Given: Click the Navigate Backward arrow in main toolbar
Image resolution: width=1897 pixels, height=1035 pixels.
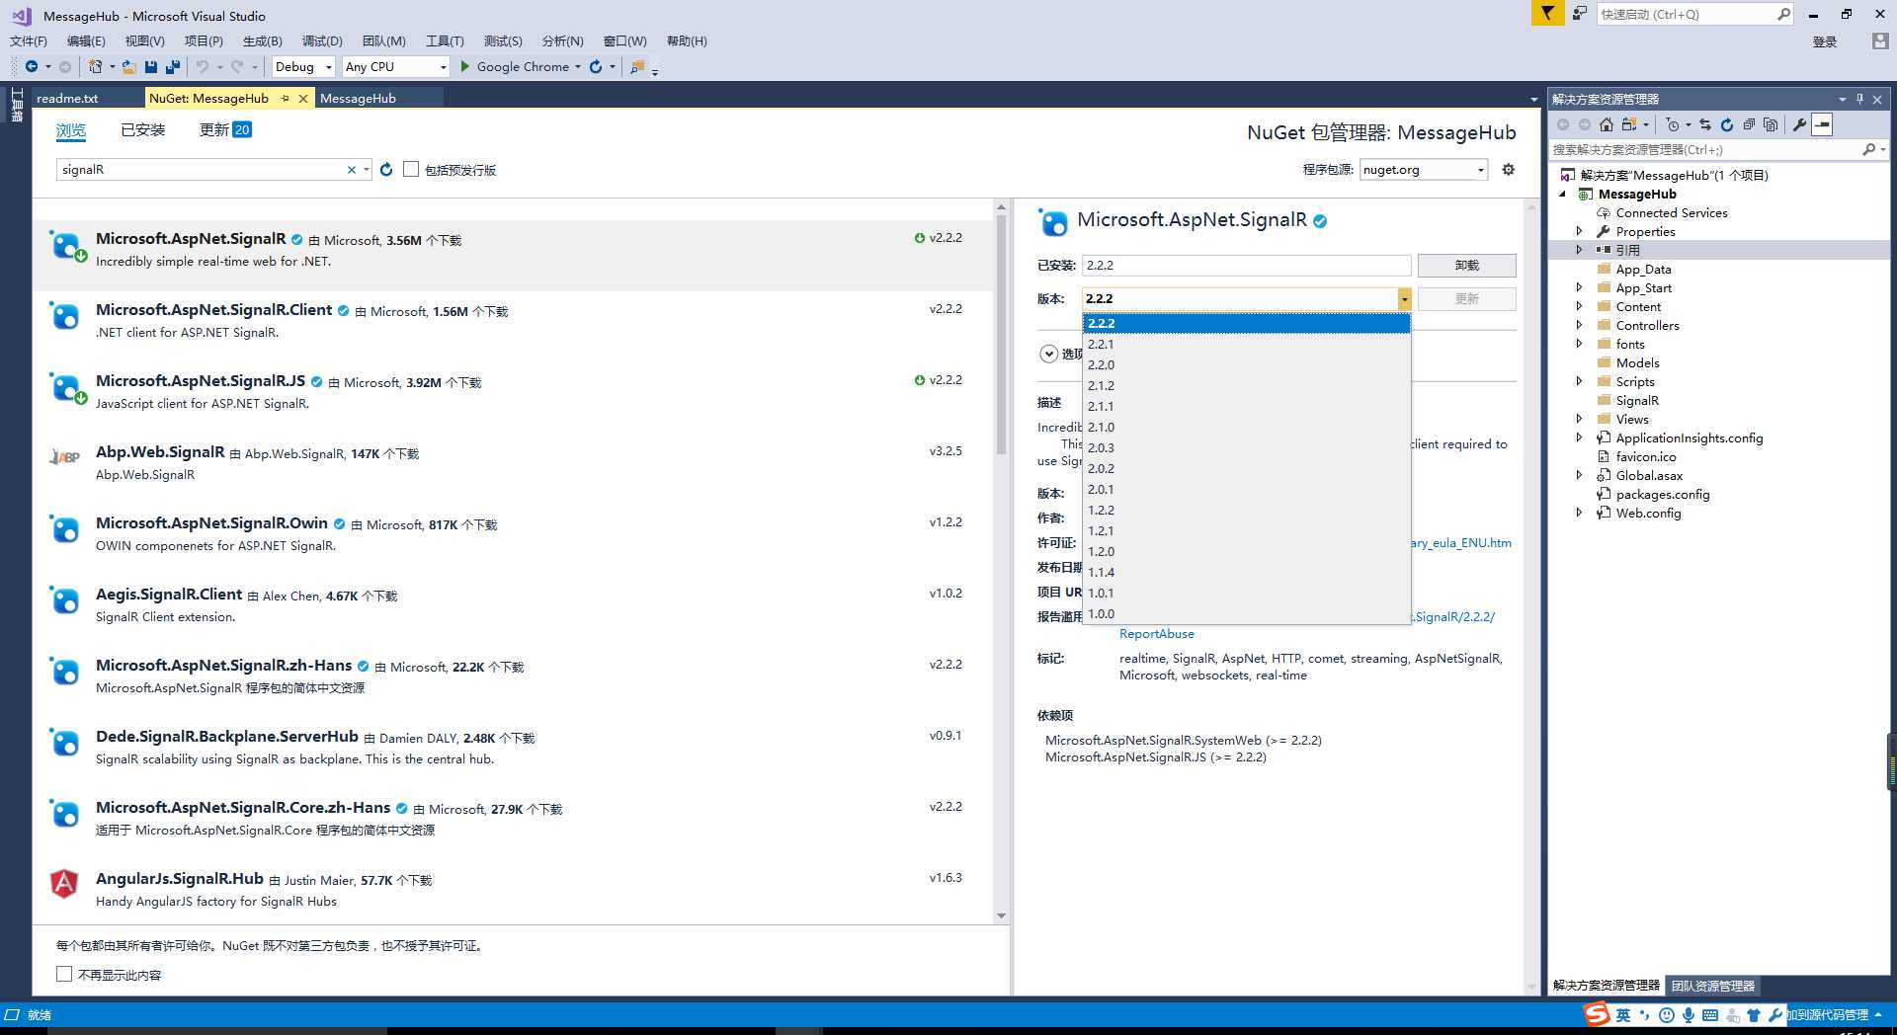Looking at the screenshot, I should (32, 66).
